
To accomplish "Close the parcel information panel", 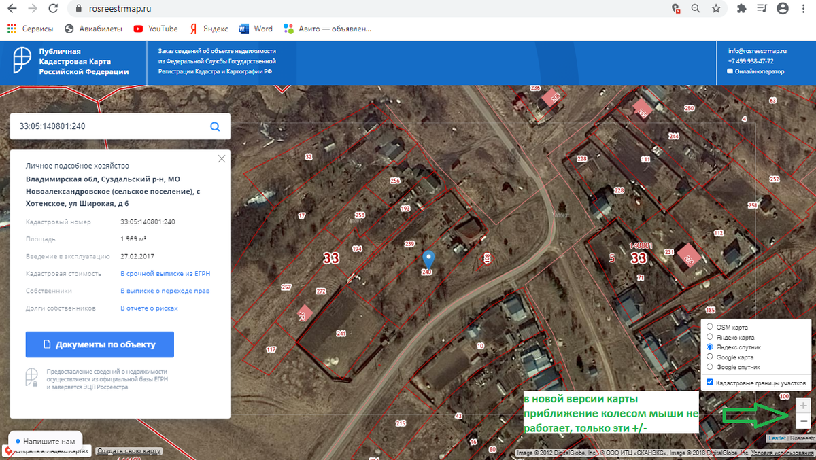I will [x=221, y=158].
